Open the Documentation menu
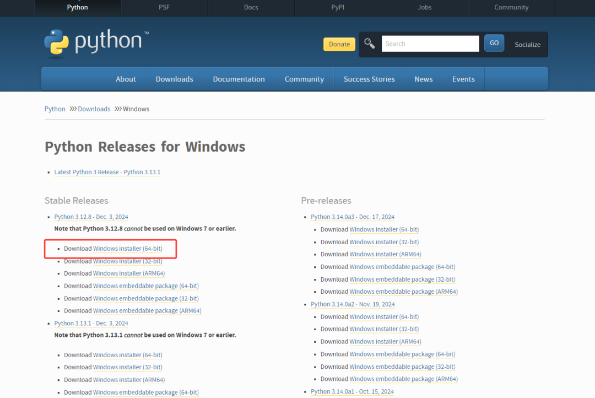The width and height of the screenshot is (595, 398). tap(239, 79)
